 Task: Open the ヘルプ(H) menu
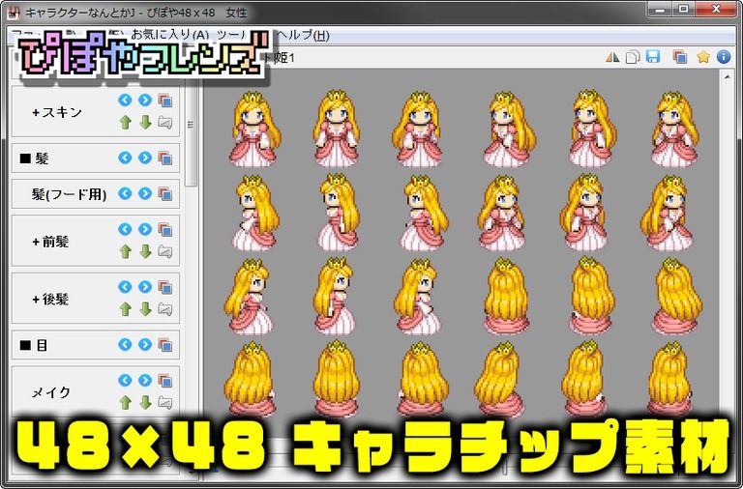(x=302, y=35)
